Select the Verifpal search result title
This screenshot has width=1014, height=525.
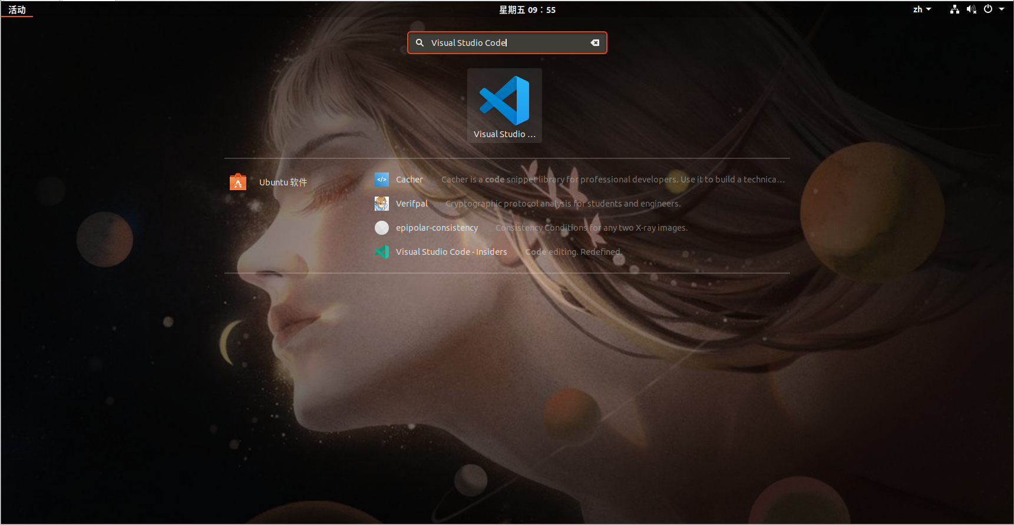point(412,204)
